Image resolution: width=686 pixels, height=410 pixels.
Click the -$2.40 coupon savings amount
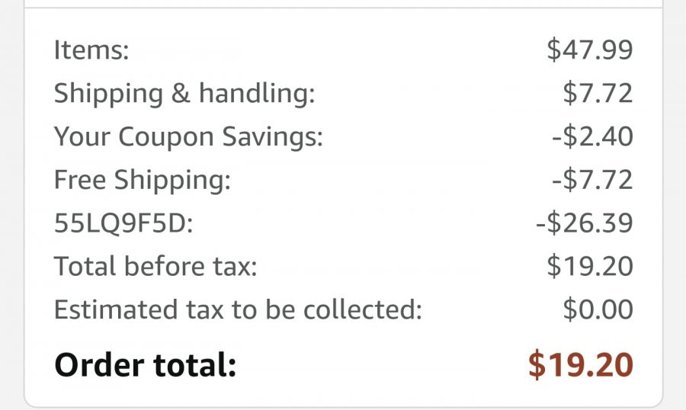[x=592, y=136]
